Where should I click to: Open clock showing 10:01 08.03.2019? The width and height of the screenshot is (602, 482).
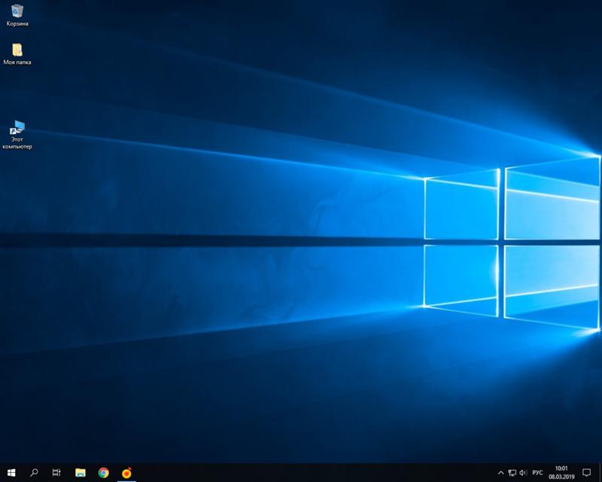pyautogui.click(x=561, y=473)
